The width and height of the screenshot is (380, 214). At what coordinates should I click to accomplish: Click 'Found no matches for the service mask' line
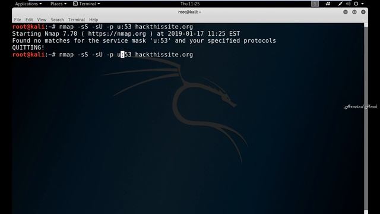pos(144,40)
